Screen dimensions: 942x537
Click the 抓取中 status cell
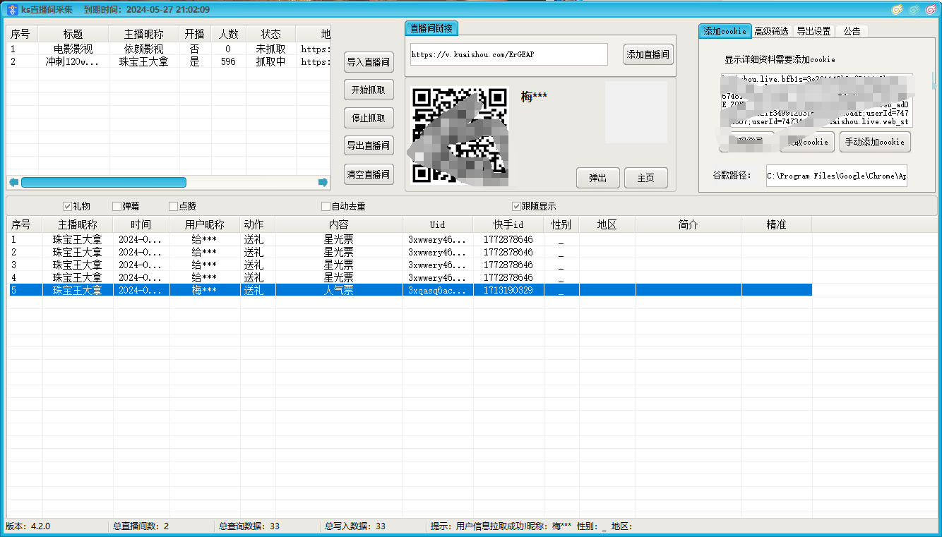pyautogui.click(x=270, y=62)
